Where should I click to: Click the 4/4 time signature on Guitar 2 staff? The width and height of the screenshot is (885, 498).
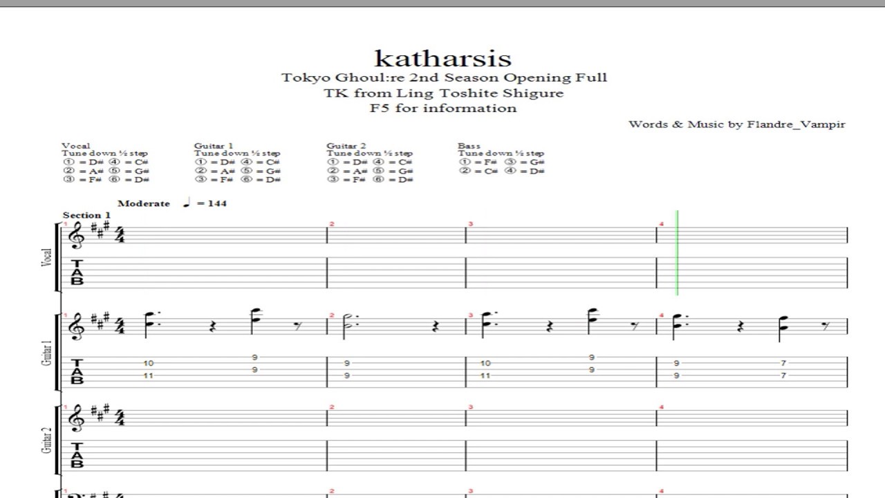(x=120, y=417)
